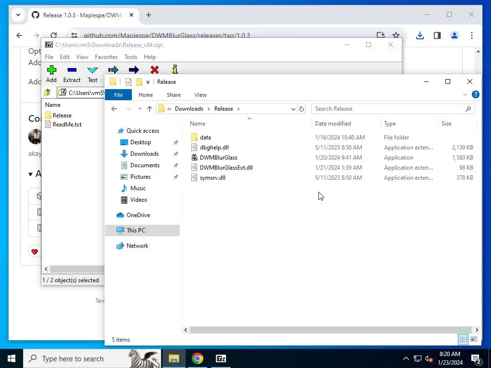The height and width of the screenshot is (368, 491).
Task: Open the Chrome three-dot menu
Action: tap(472, 35)
